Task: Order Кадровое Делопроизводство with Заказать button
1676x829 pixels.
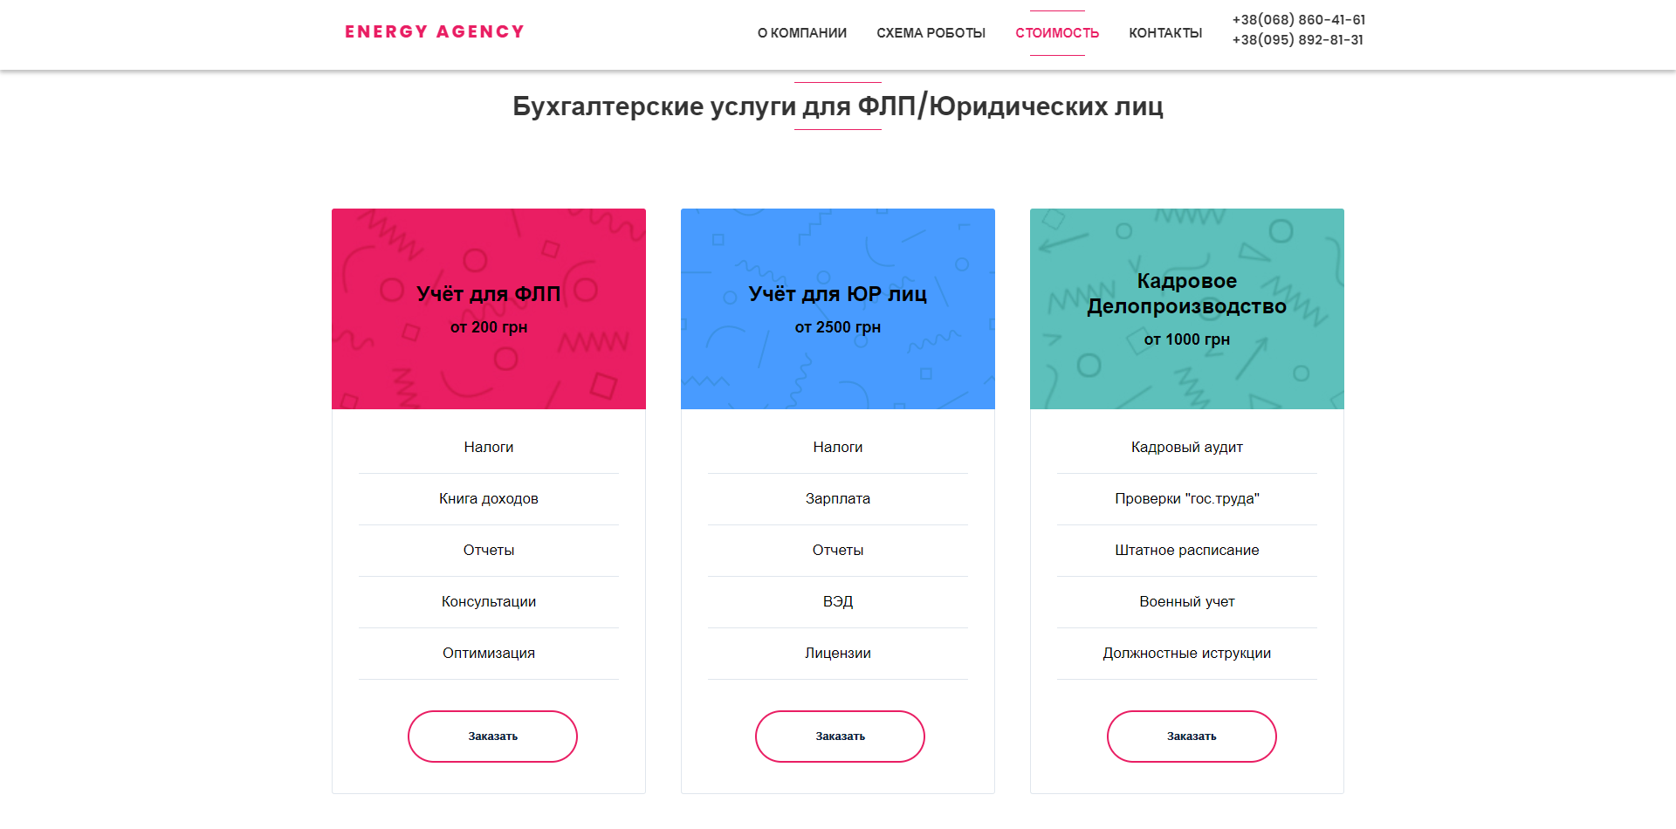Action: click(1192, 737)
